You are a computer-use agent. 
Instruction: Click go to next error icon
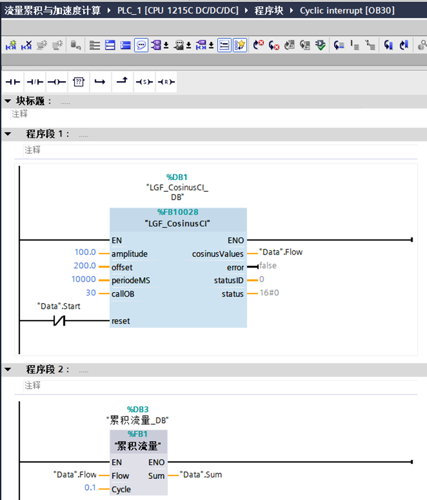[258, 45]
